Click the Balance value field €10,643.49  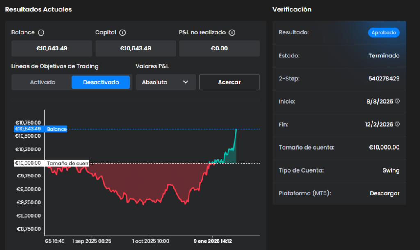point(52,48)
